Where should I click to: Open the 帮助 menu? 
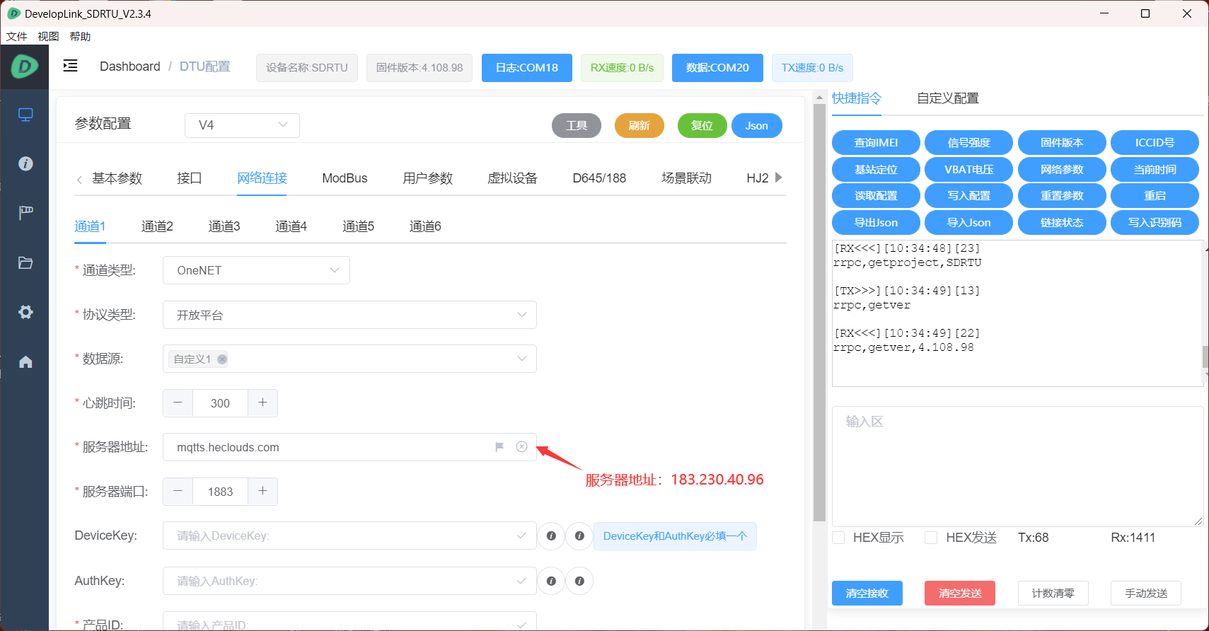click(80, 36)
